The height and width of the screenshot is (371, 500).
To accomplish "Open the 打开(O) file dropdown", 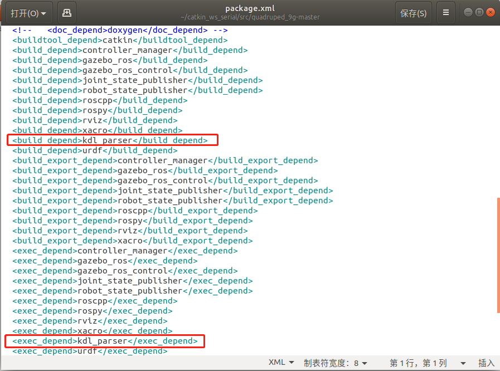I will pyautogui.click(x=28, y=12).
